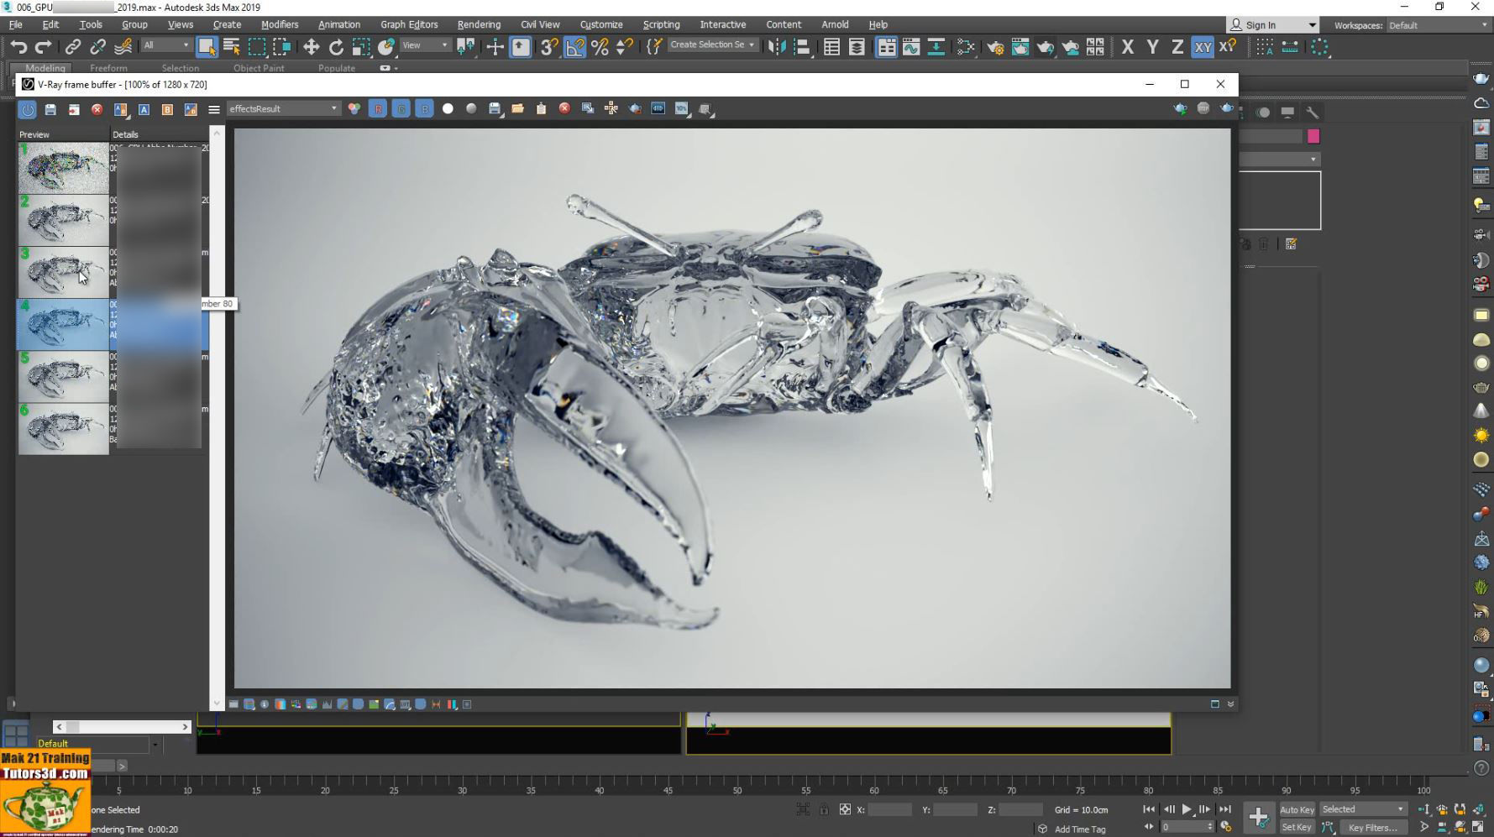Toggle history power button in frame buffer
Viewport: 1494px width, 837px height.
(x=28, y=109)
